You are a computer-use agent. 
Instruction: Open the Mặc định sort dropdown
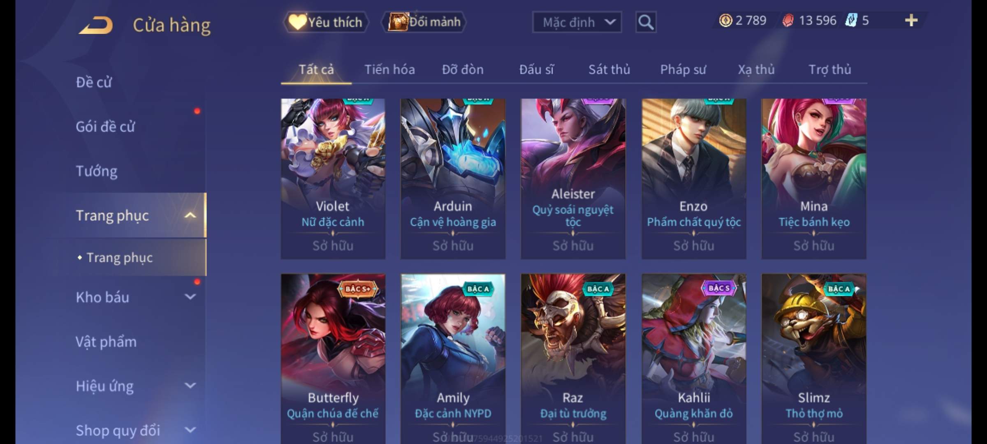(x=577, y=22)
